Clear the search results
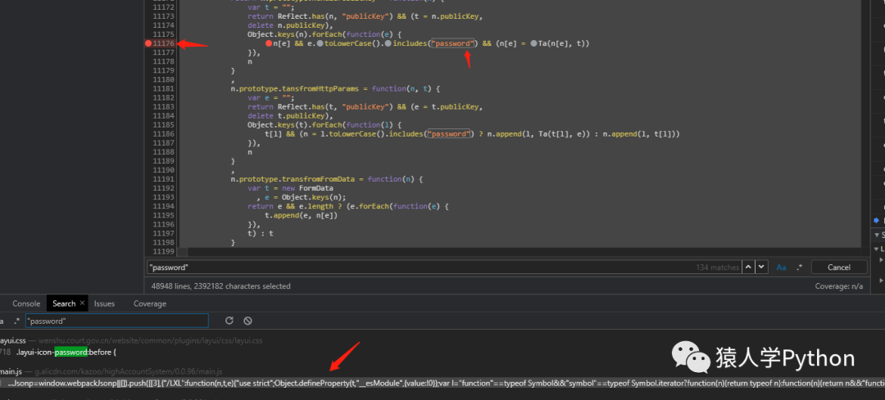 click(247, 321)
